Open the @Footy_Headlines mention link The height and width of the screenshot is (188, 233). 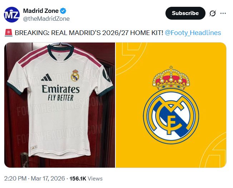click(x=193, y=33)
